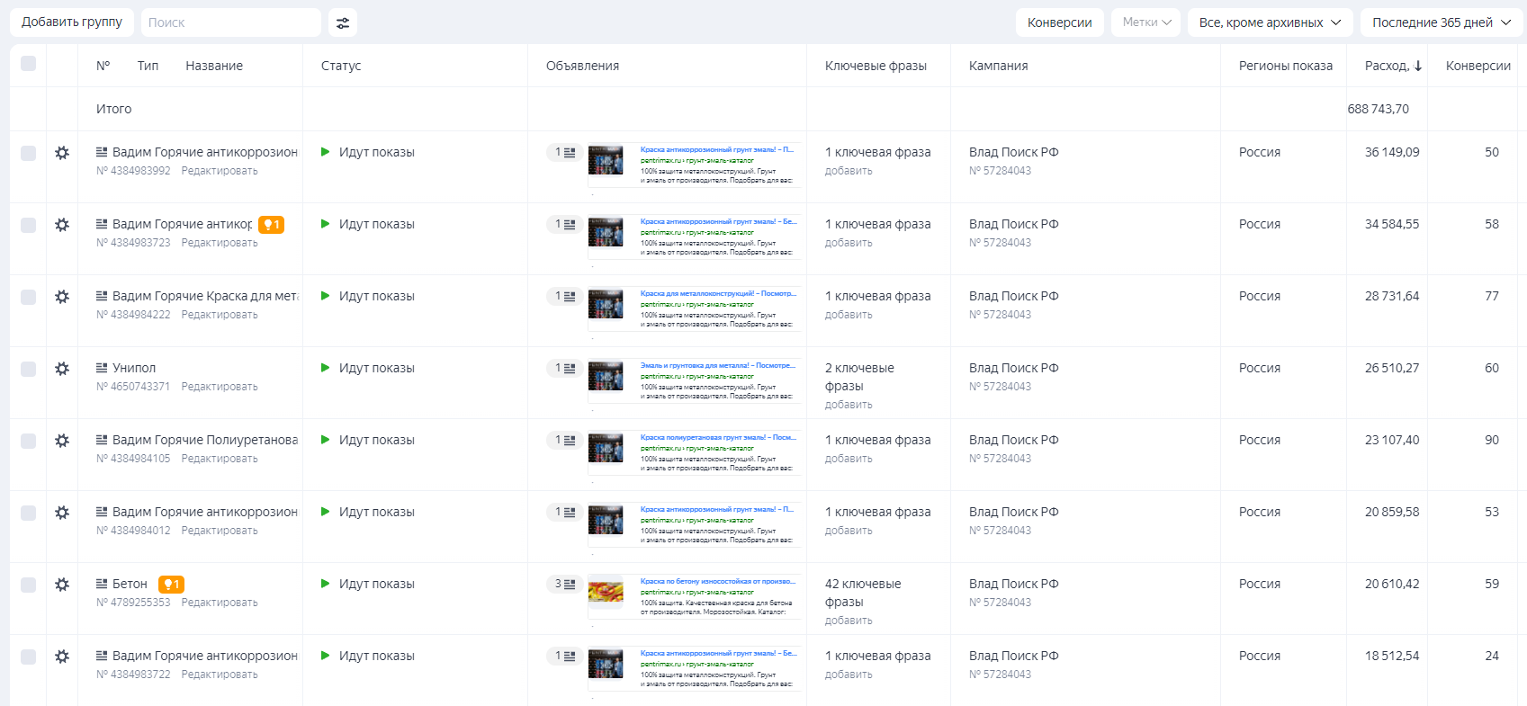1527x706 pixels.
Task: Click the ads count icon in Бетон row
Action: coord(564,585)
